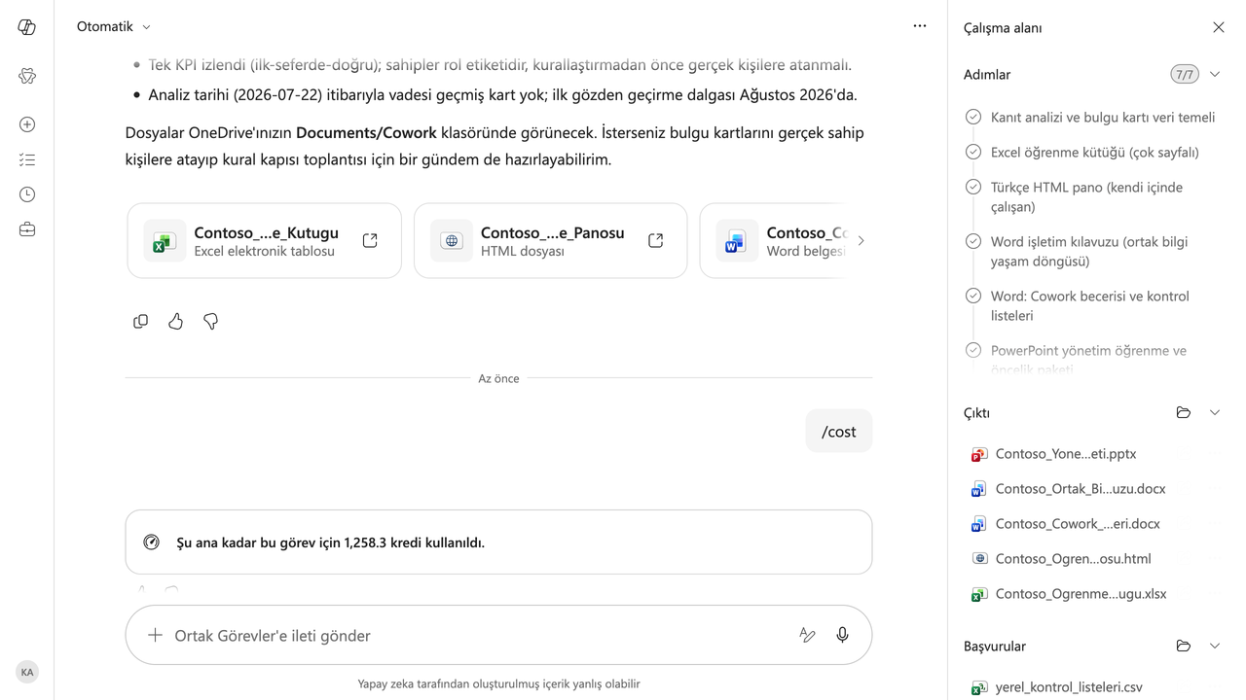Give thumbs up to the response
1246x700 pixels.
[176, 321]
